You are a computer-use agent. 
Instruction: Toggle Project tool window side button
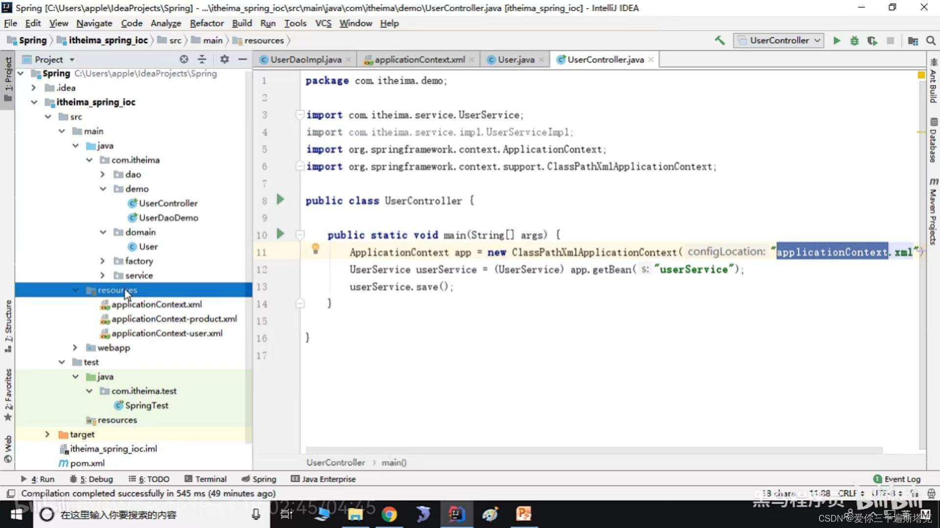click(x=8, y=79)
